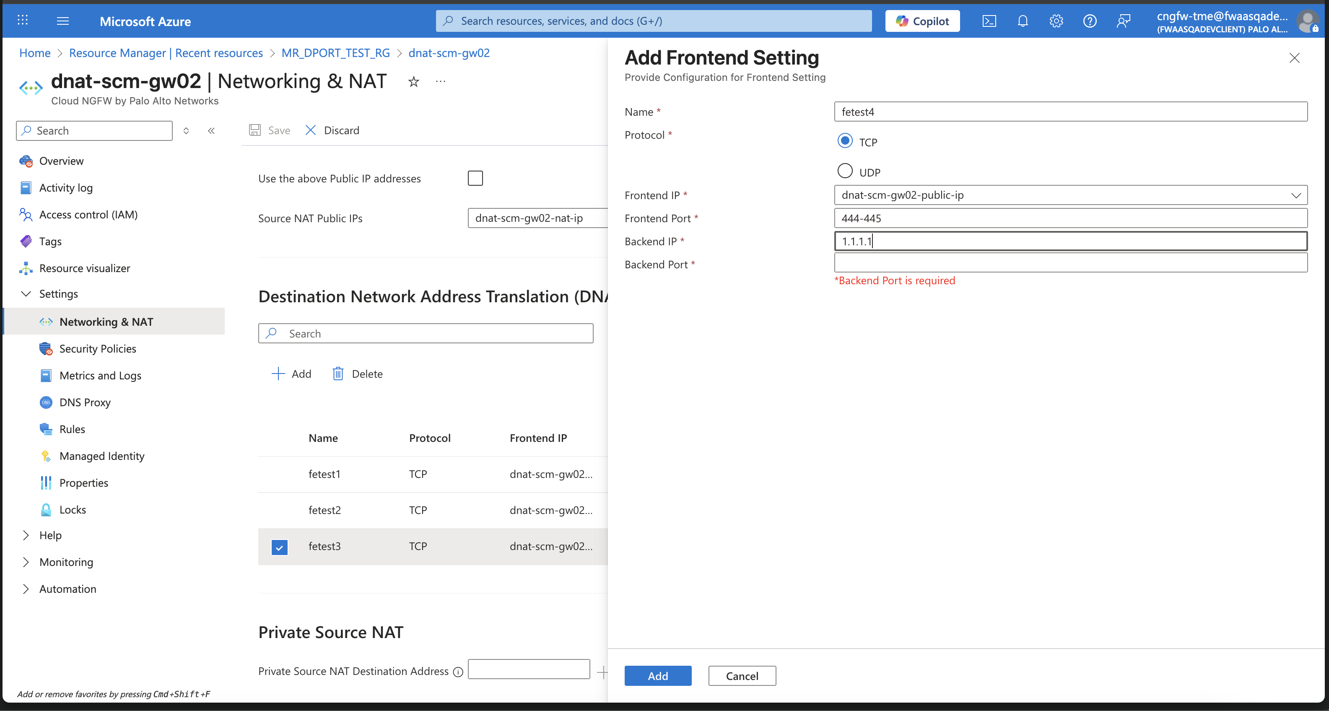Screen dimensions: 1329x711
Task: Open the Frontend IP dropdown
Action: pyautogui.click(x=1070, y=195)
